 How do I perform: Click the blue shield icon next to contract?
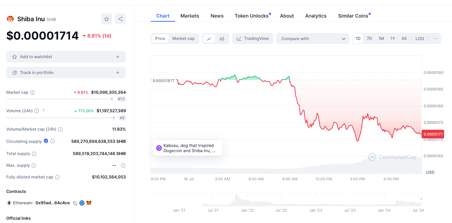82,203
